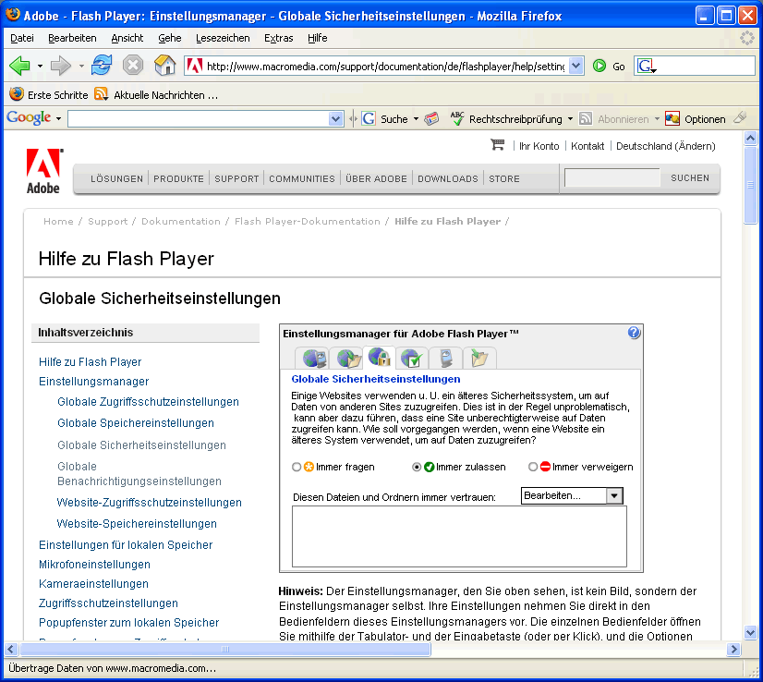Expand the address bar URL dropdown
The width and height of the screenshot is (763, 682).
click(x=575, y=66)
